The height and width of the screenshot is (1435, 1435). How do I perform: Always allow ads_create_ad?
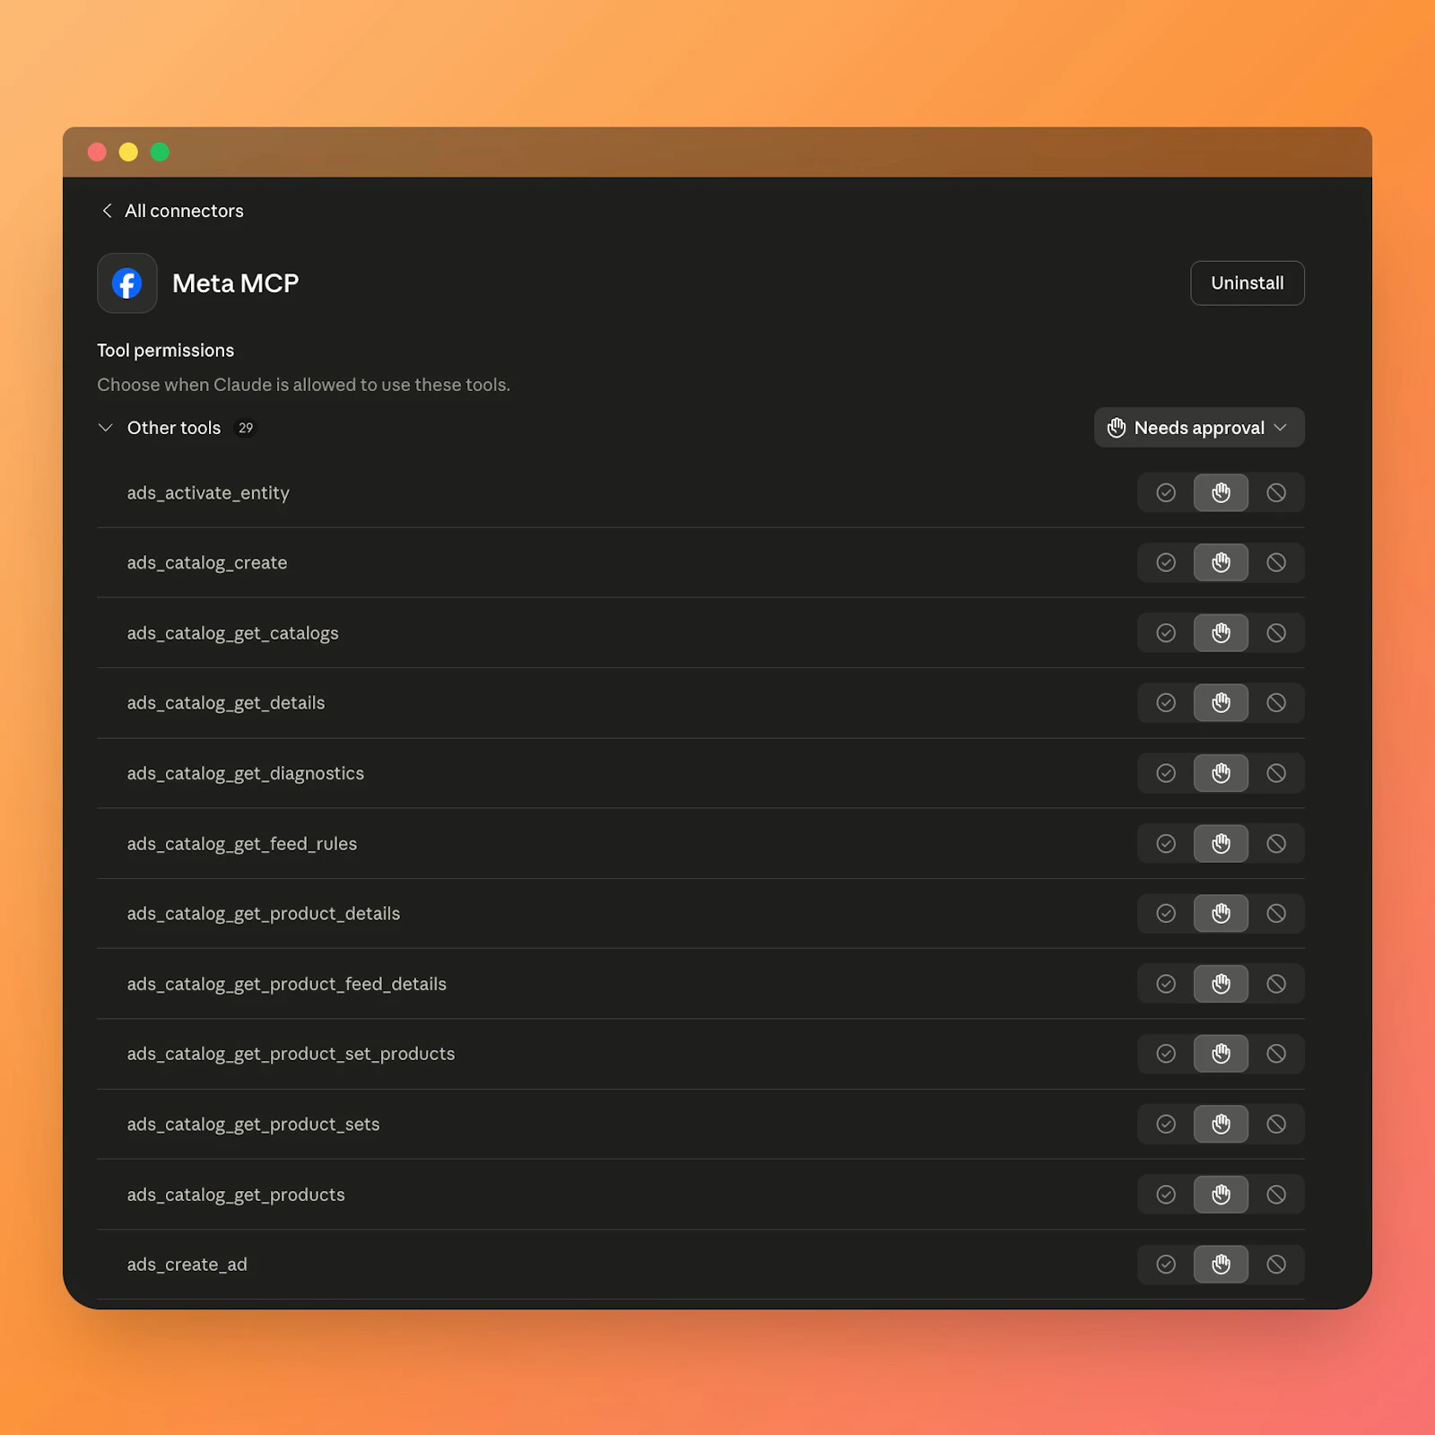[1166, 1265]
